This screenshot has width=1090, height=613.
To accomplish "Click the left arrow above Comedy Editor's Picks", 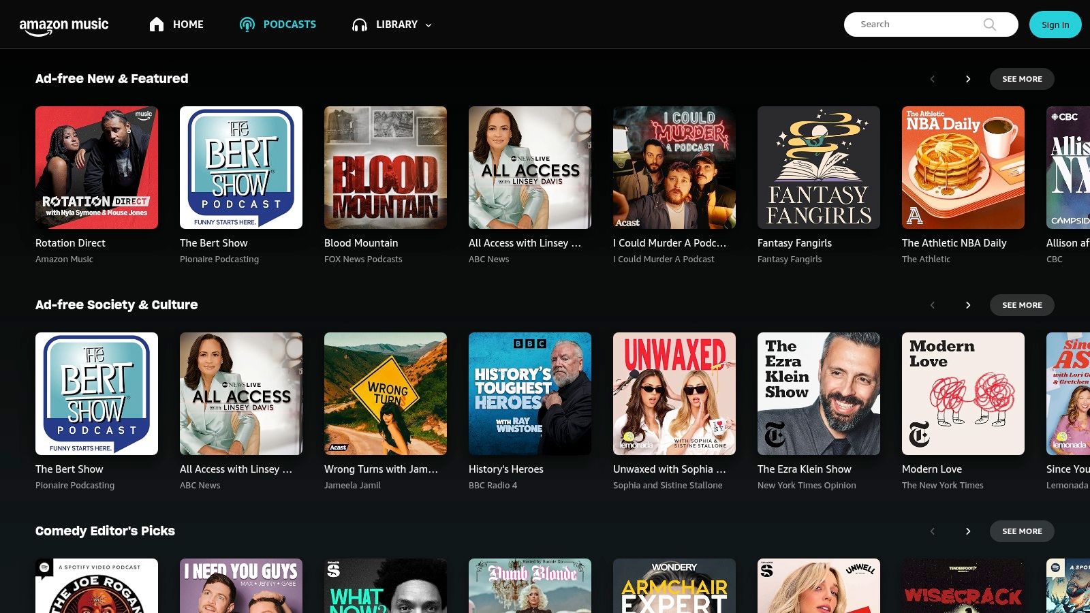I will click(x=932, y=531).
